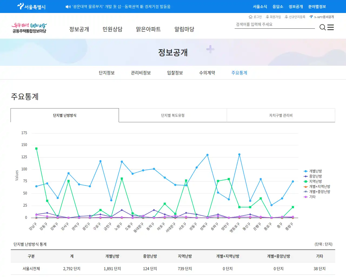
Task: Open the 수의계약 section link
Action: click(206, 72)
